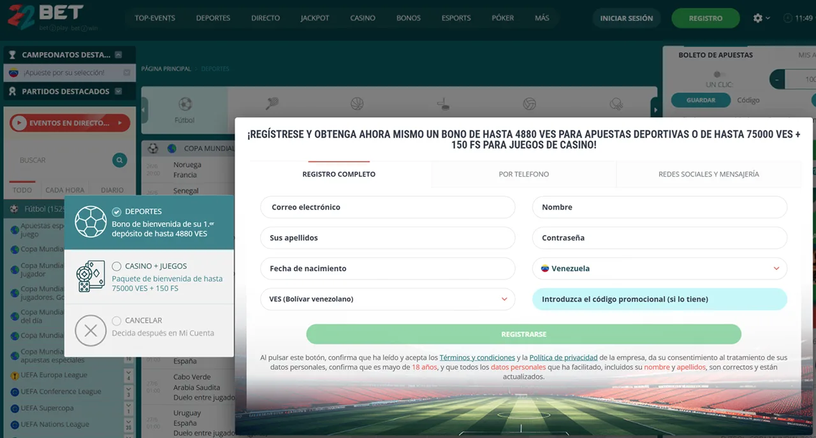This screenshot has width=816, height=438.
Task: Click the magnifier search icon button
Action: [119, 160]
